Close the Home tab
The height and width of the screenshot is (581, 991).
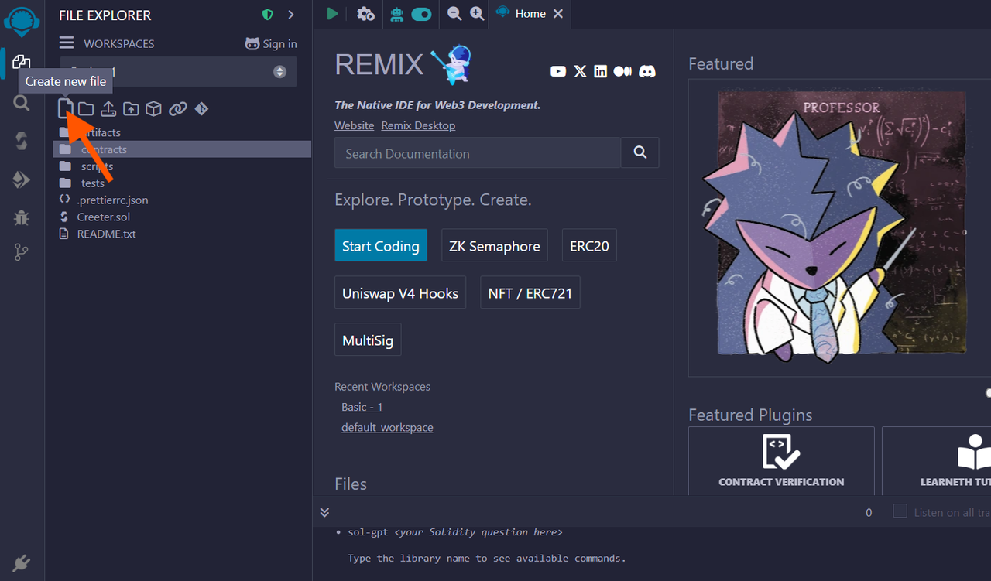click(558, 14)
